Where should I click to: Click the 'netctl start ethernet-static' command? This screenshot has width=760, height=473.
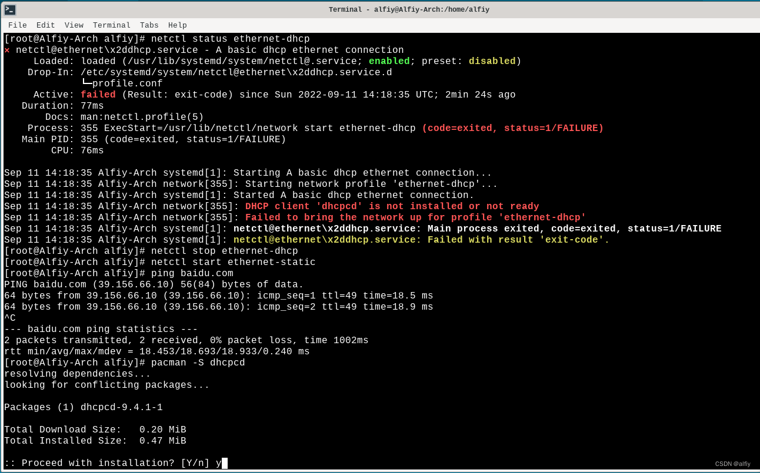tap(233, 262)
